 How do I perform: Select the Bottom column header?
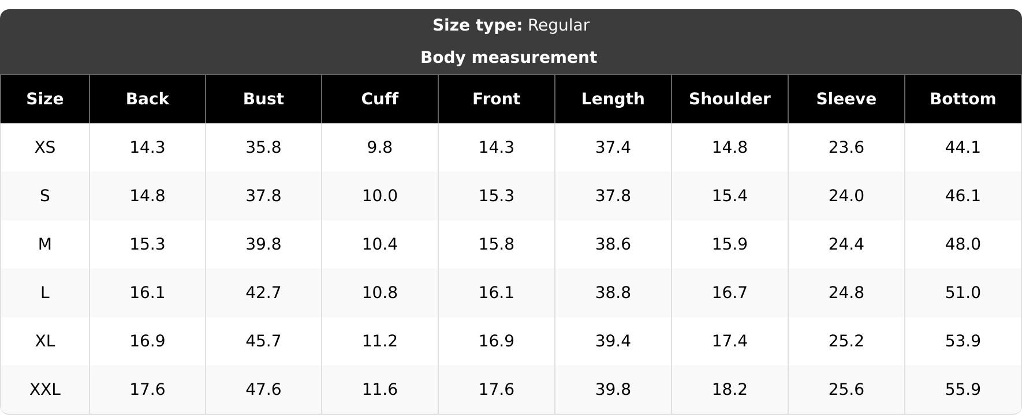coord(963,99)
